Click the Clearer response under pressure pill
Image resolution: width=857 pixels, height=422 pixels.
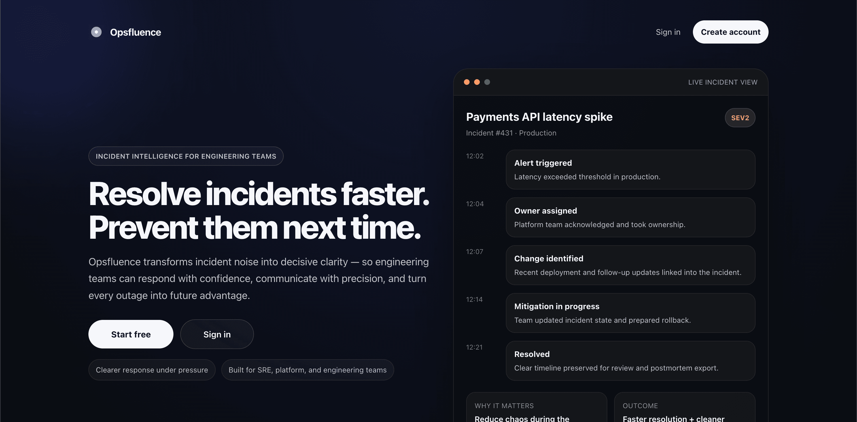[152, 370]
